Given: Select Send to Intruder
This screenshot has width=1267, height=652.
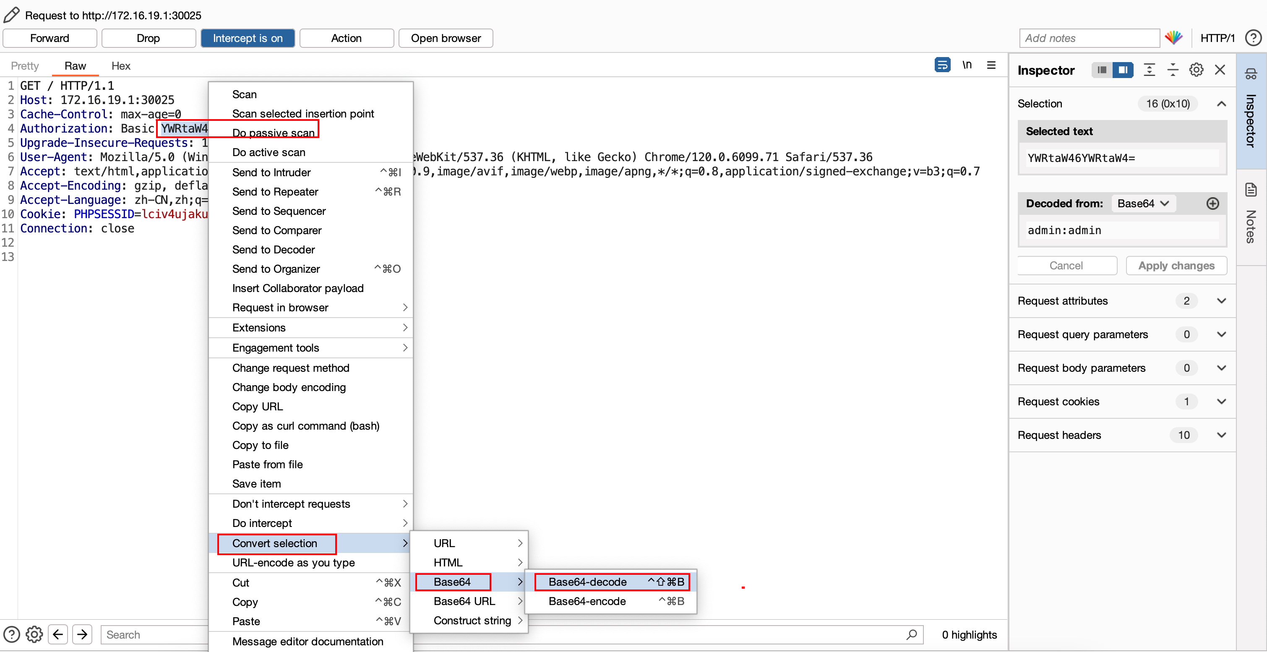Looking at the screenshot, I should [311, 172].
